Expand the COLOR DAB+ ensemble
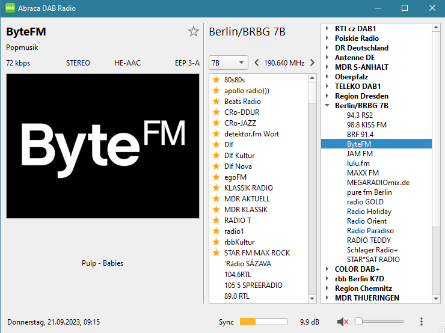 (x=327, y=269)
